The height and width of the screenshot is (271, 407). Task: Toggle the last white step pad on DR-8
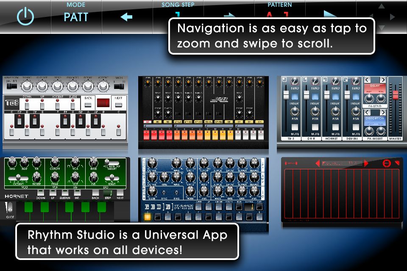pyautogui.click(x=261, y=135)
